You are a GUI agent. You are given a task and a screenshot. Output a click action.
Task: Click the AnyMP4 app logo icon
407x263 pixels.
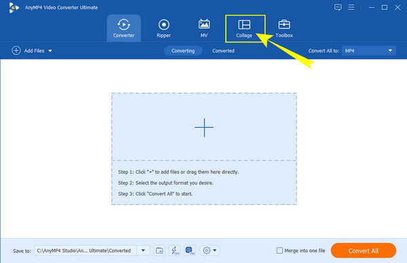[14, 7]
